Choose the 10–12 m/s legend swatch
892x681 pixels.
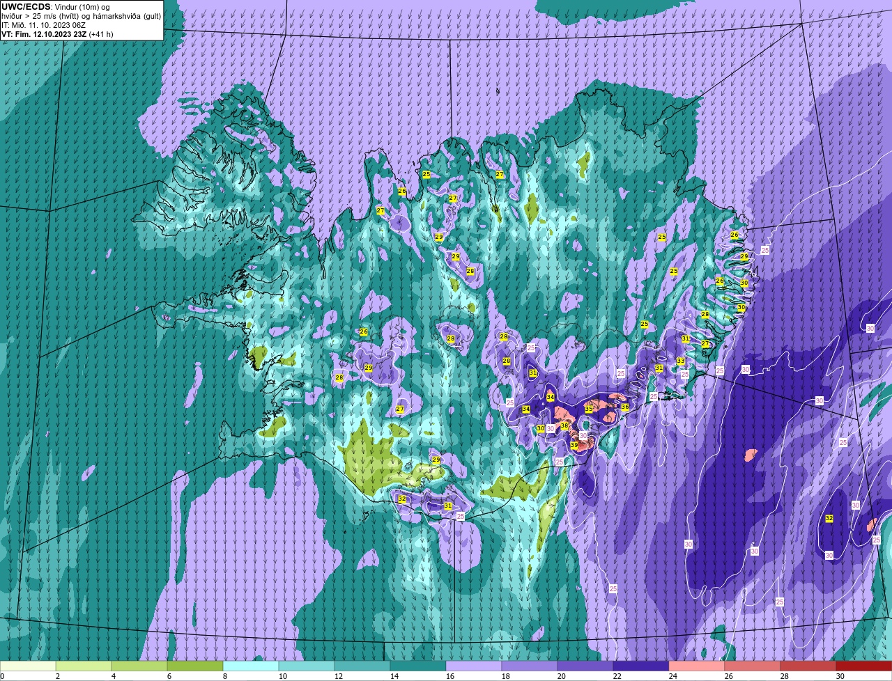(x=307, y=666)
